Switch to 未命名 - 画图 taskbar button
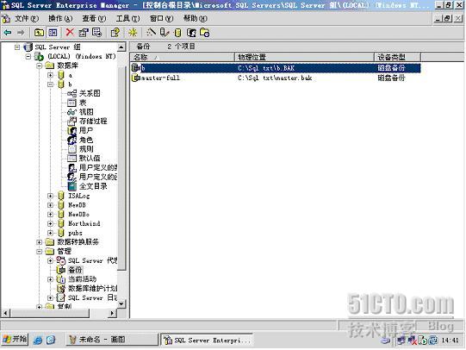 (111, 340)
